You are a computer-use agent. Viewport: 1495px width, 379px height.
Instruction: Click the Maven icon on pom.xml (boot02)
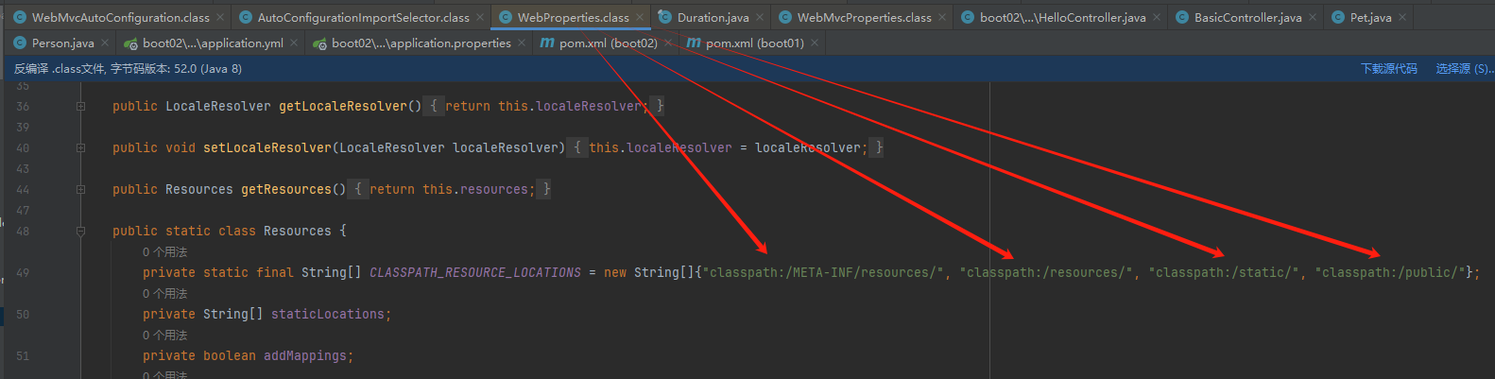547,43
